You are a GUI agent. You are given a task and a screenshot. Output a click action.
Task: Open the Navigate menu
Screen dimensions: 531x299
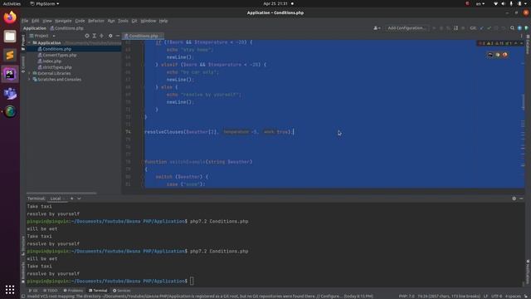coord(63,21)
